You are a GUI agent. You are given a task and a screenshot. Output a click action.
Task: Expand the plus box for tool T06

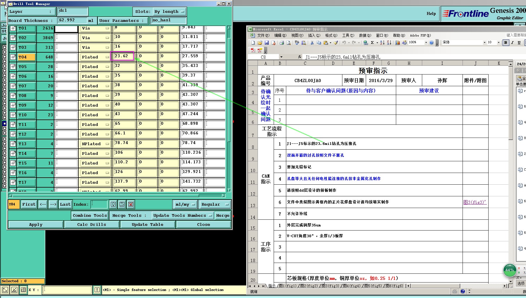(x=13, y=76)
